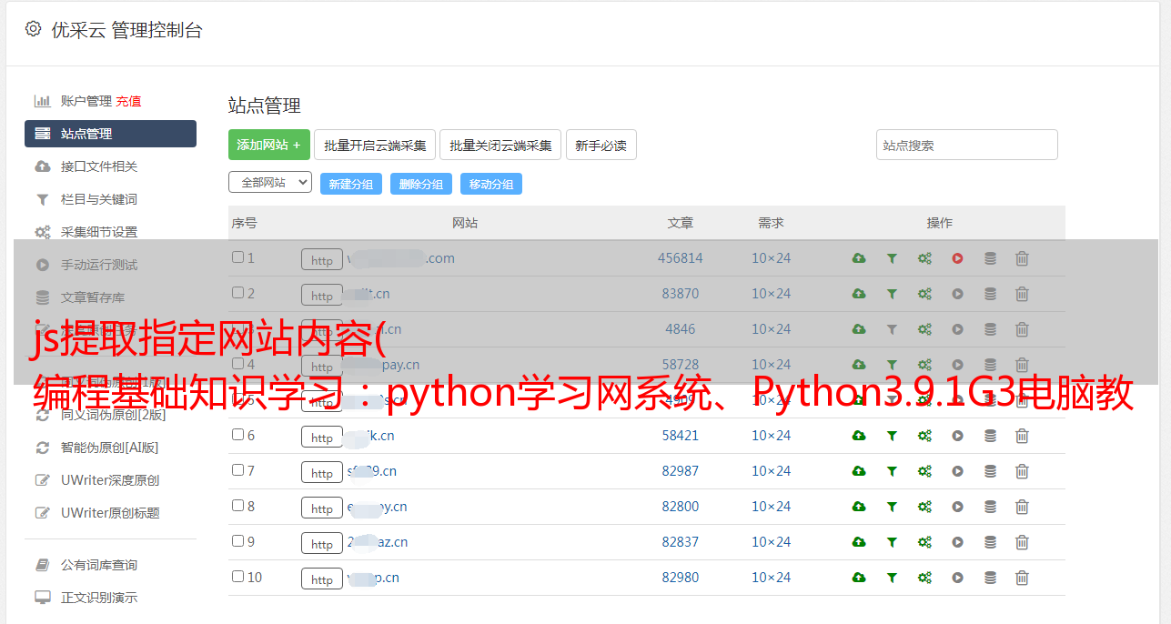Tick the checkbox for row 9

point(237,541)
